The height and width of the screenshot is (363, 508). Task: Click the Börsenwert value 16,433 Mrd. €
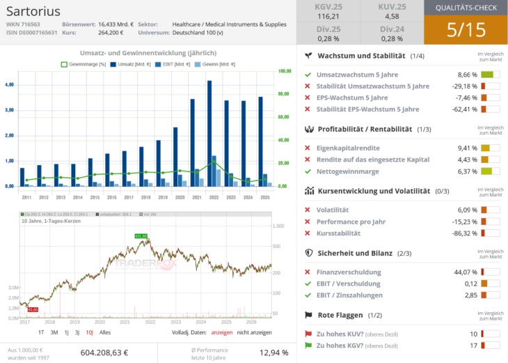tap(116, 24)
